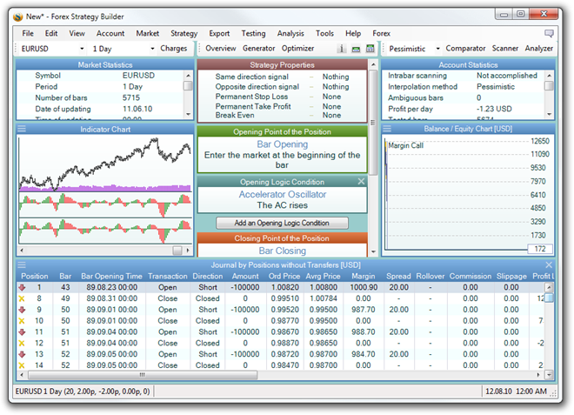574x415 pixels.
Task: Open the Account menu
Action: point(110,33)
